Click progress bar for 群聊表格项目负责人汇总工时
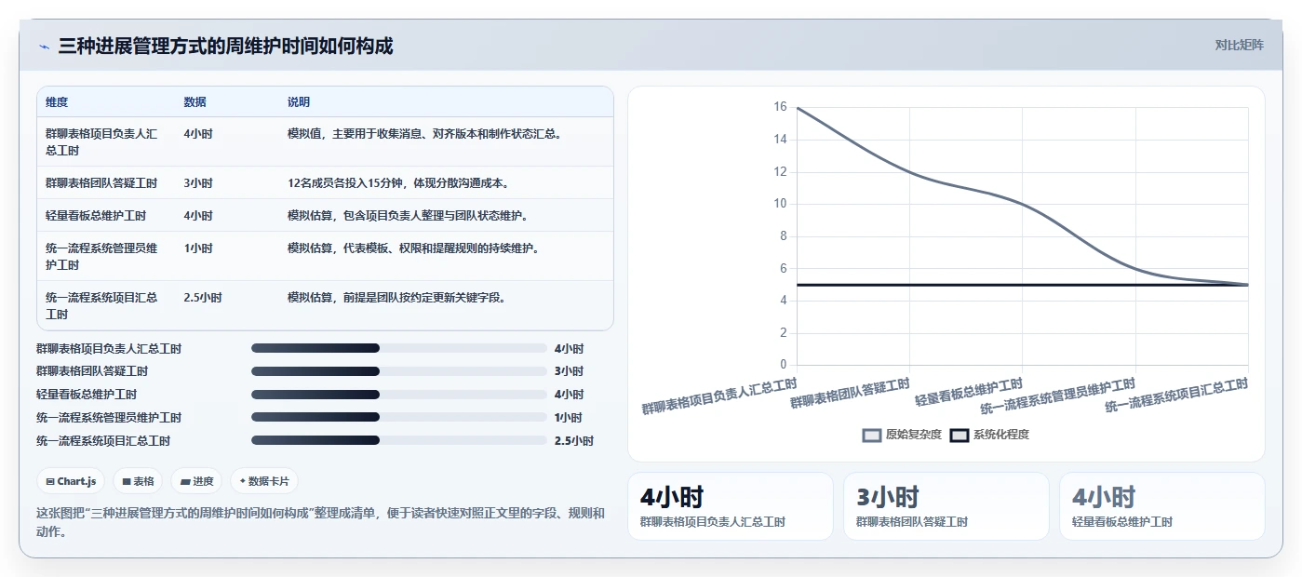 point(398,348)
